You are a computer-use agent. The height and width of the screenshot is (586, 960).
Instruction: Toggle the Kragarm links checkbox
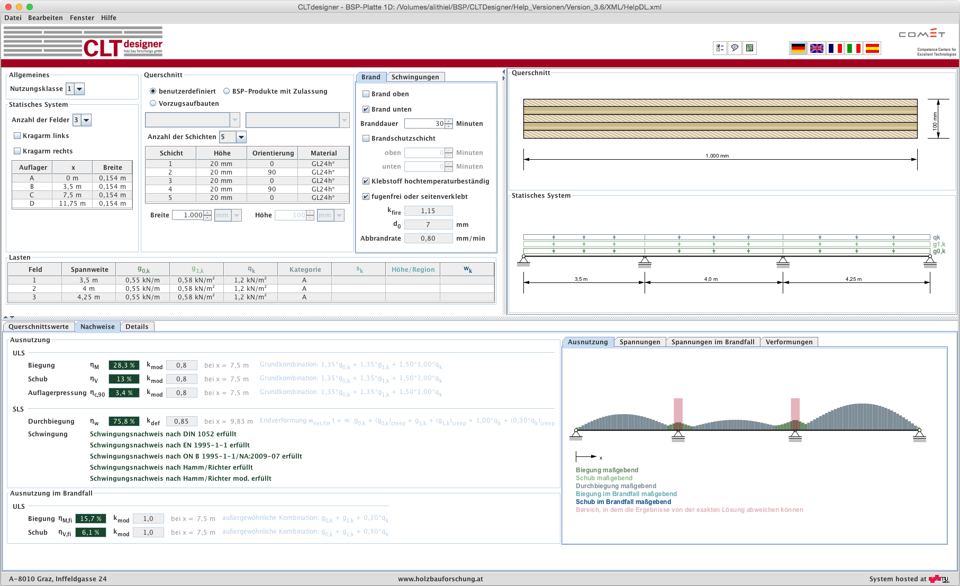click(17, 136)
